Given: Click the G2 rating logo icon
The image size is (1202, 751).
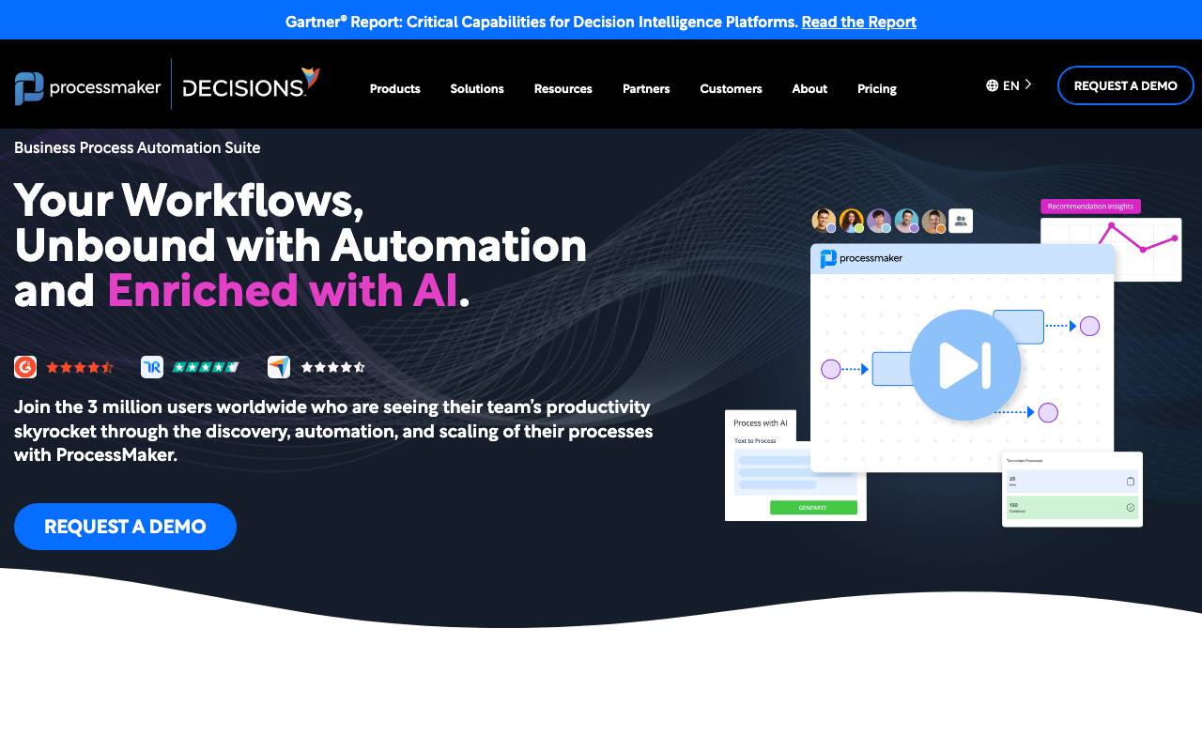Looking at the screenshot, I should (25, 367).
